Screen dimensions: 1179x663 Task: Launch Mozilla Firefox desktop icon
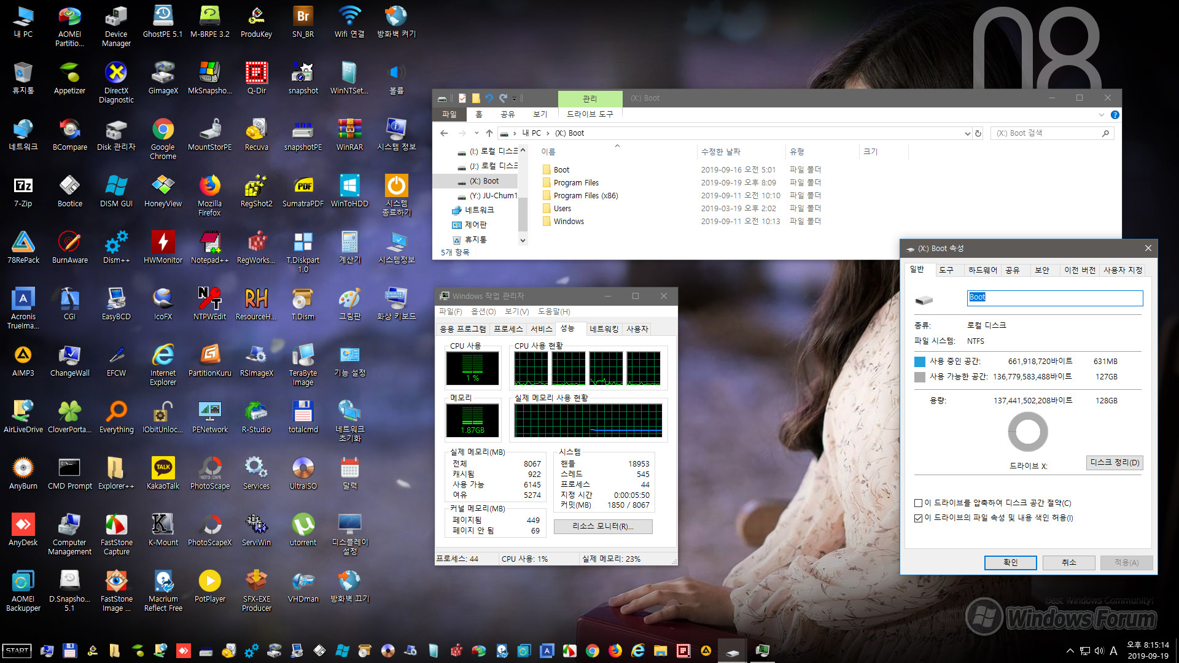tap(209, 196)
